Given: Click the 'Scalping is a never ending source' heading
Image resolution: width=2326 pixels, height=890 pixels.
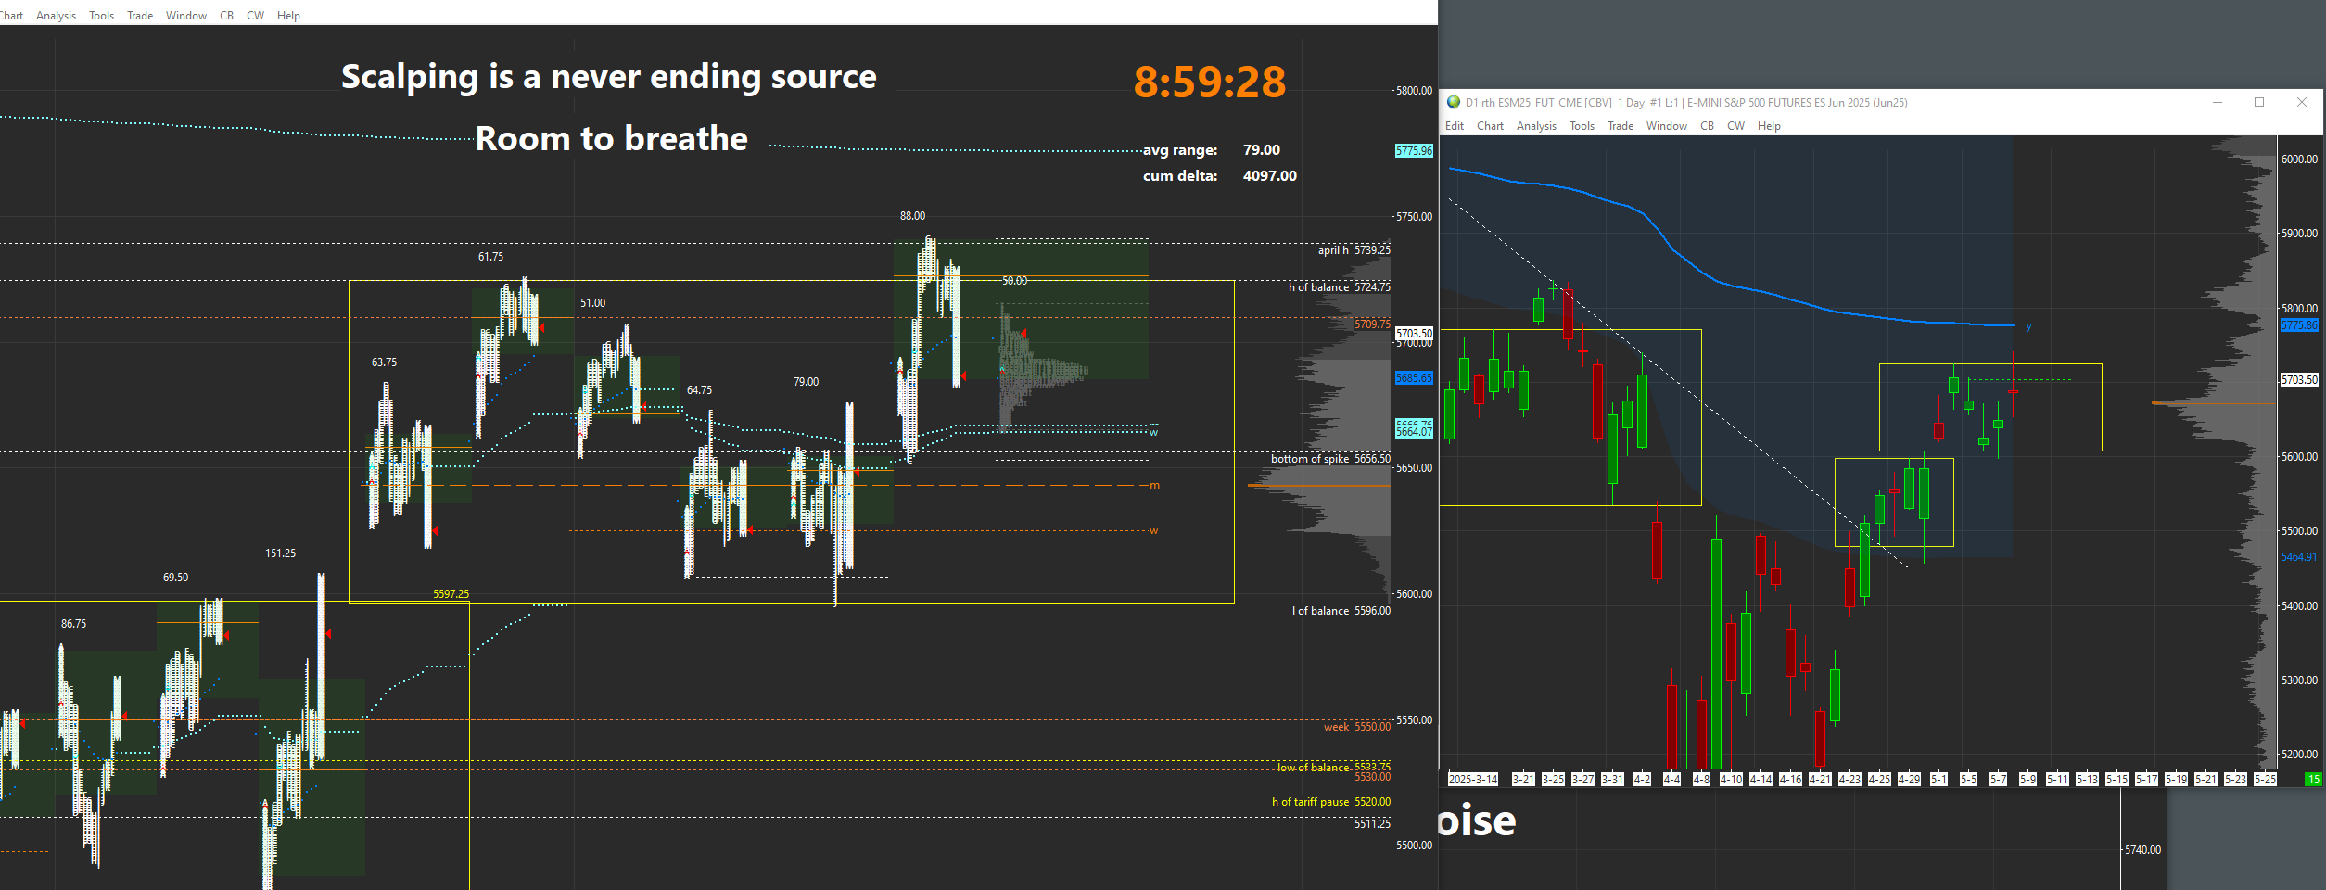Looking at the screenshot, I should pos(609,77).
